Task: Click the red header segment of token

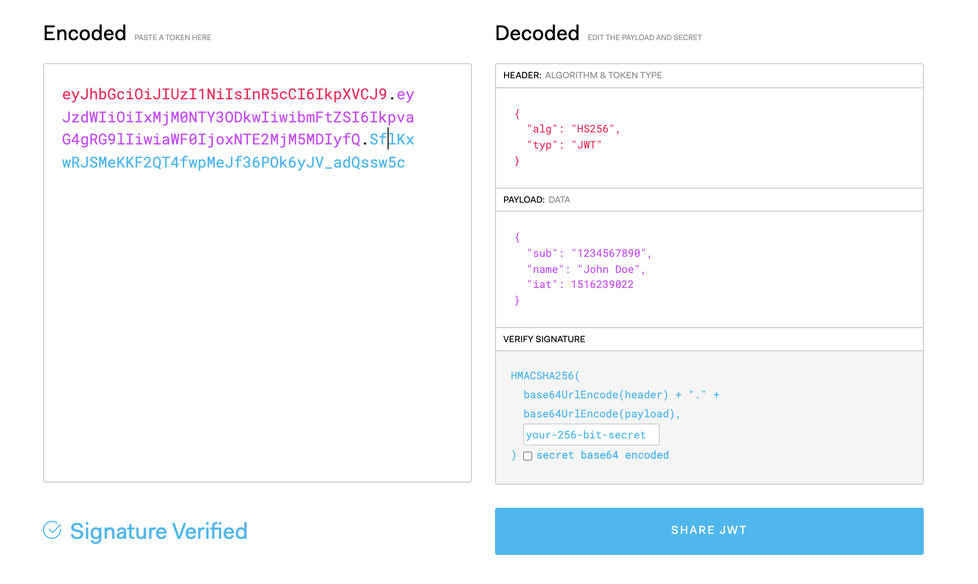Action: (x=224, y=94)
